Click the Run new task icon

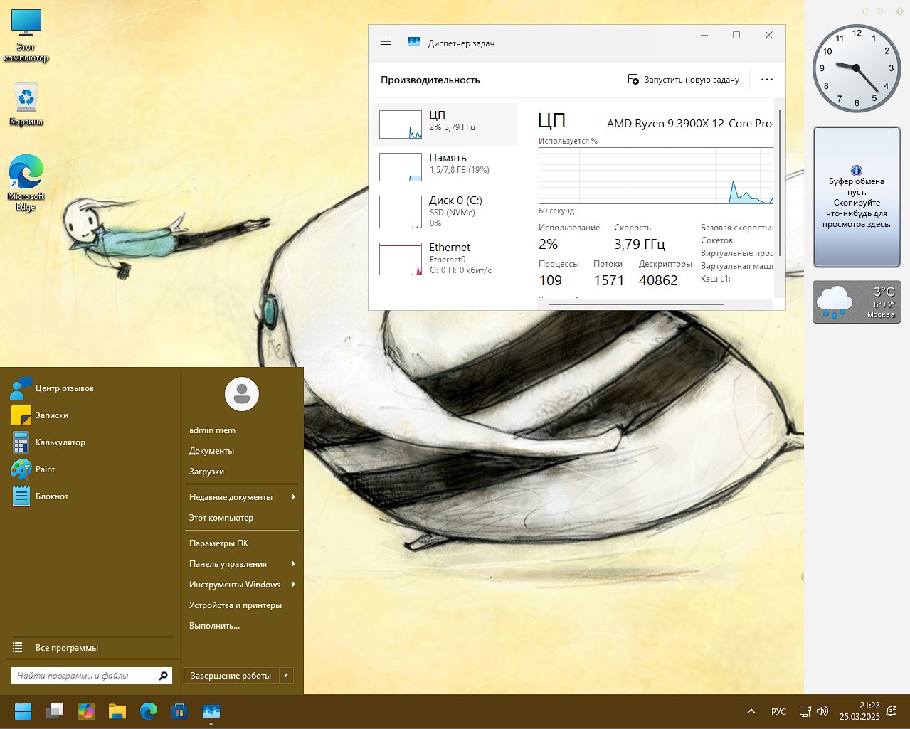633,80
